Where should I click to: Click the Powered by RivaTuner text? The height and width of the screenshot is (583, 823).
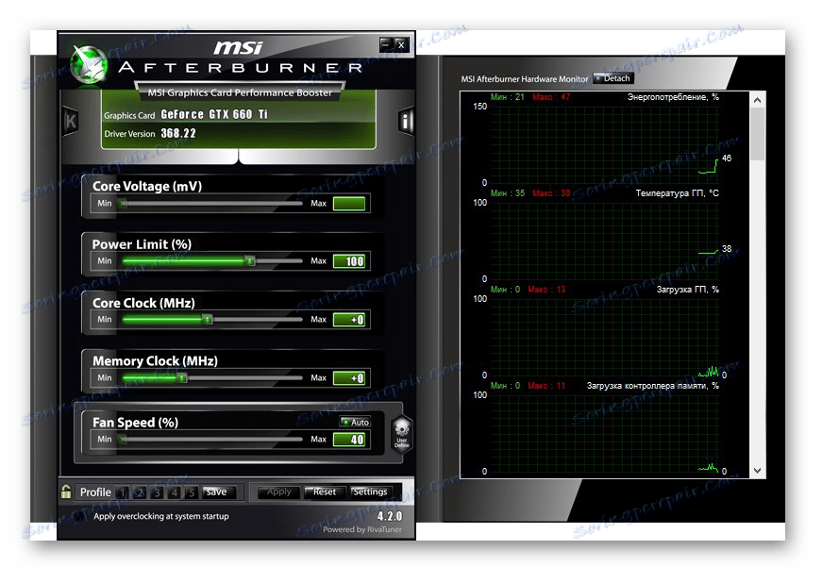pos(362,529)
